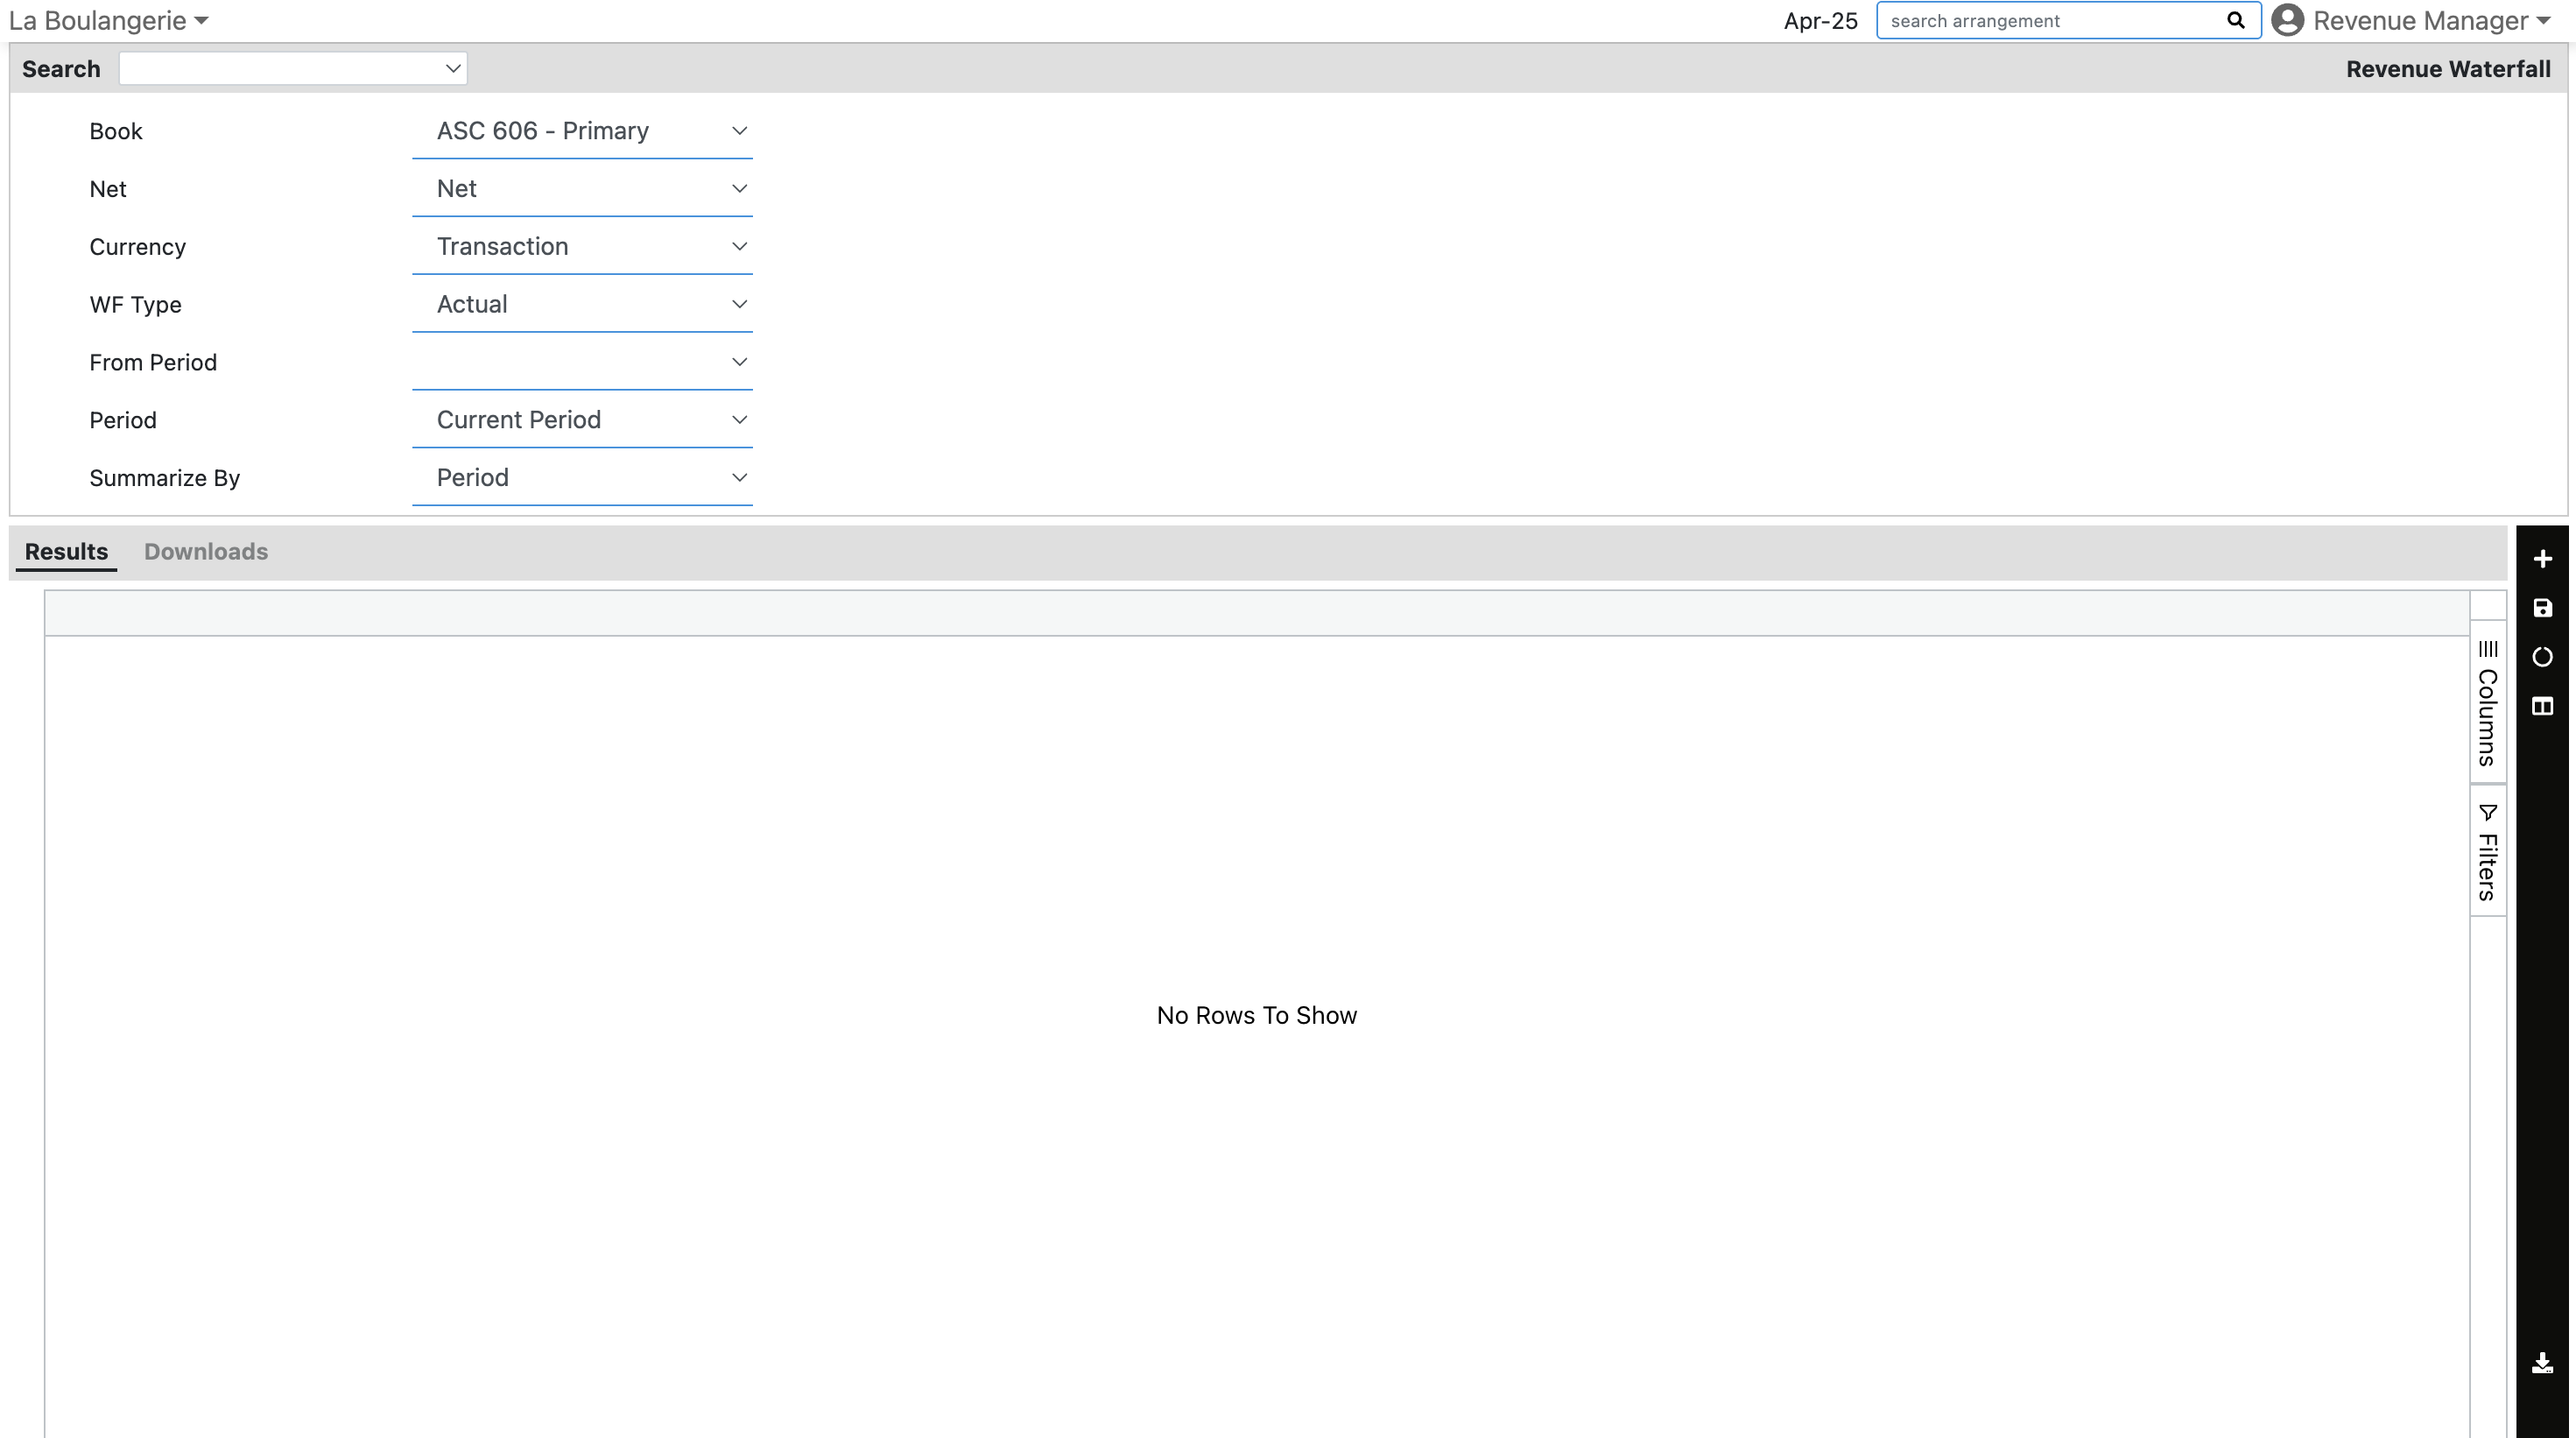Viewport: 2576px width, 1438px height.
Task: Click the refresh circle icon
Action: pos(2541,657)
